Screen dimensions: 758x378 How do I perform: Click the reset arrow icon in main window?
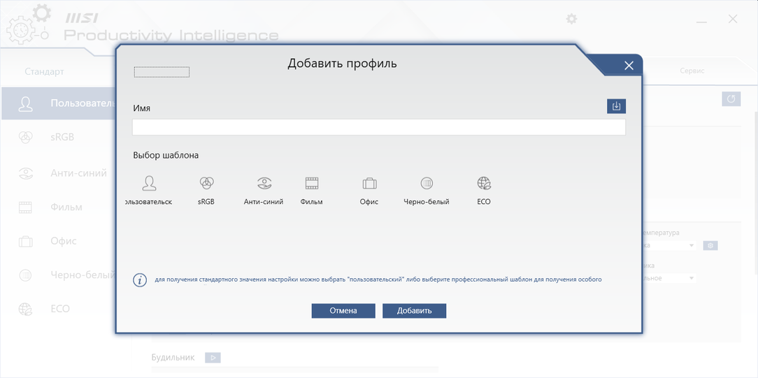(x=731, y=99)
